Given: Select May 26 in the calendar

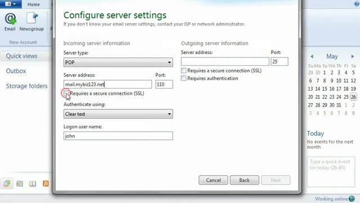Looking at the screenshot, I should pos(353,97).
